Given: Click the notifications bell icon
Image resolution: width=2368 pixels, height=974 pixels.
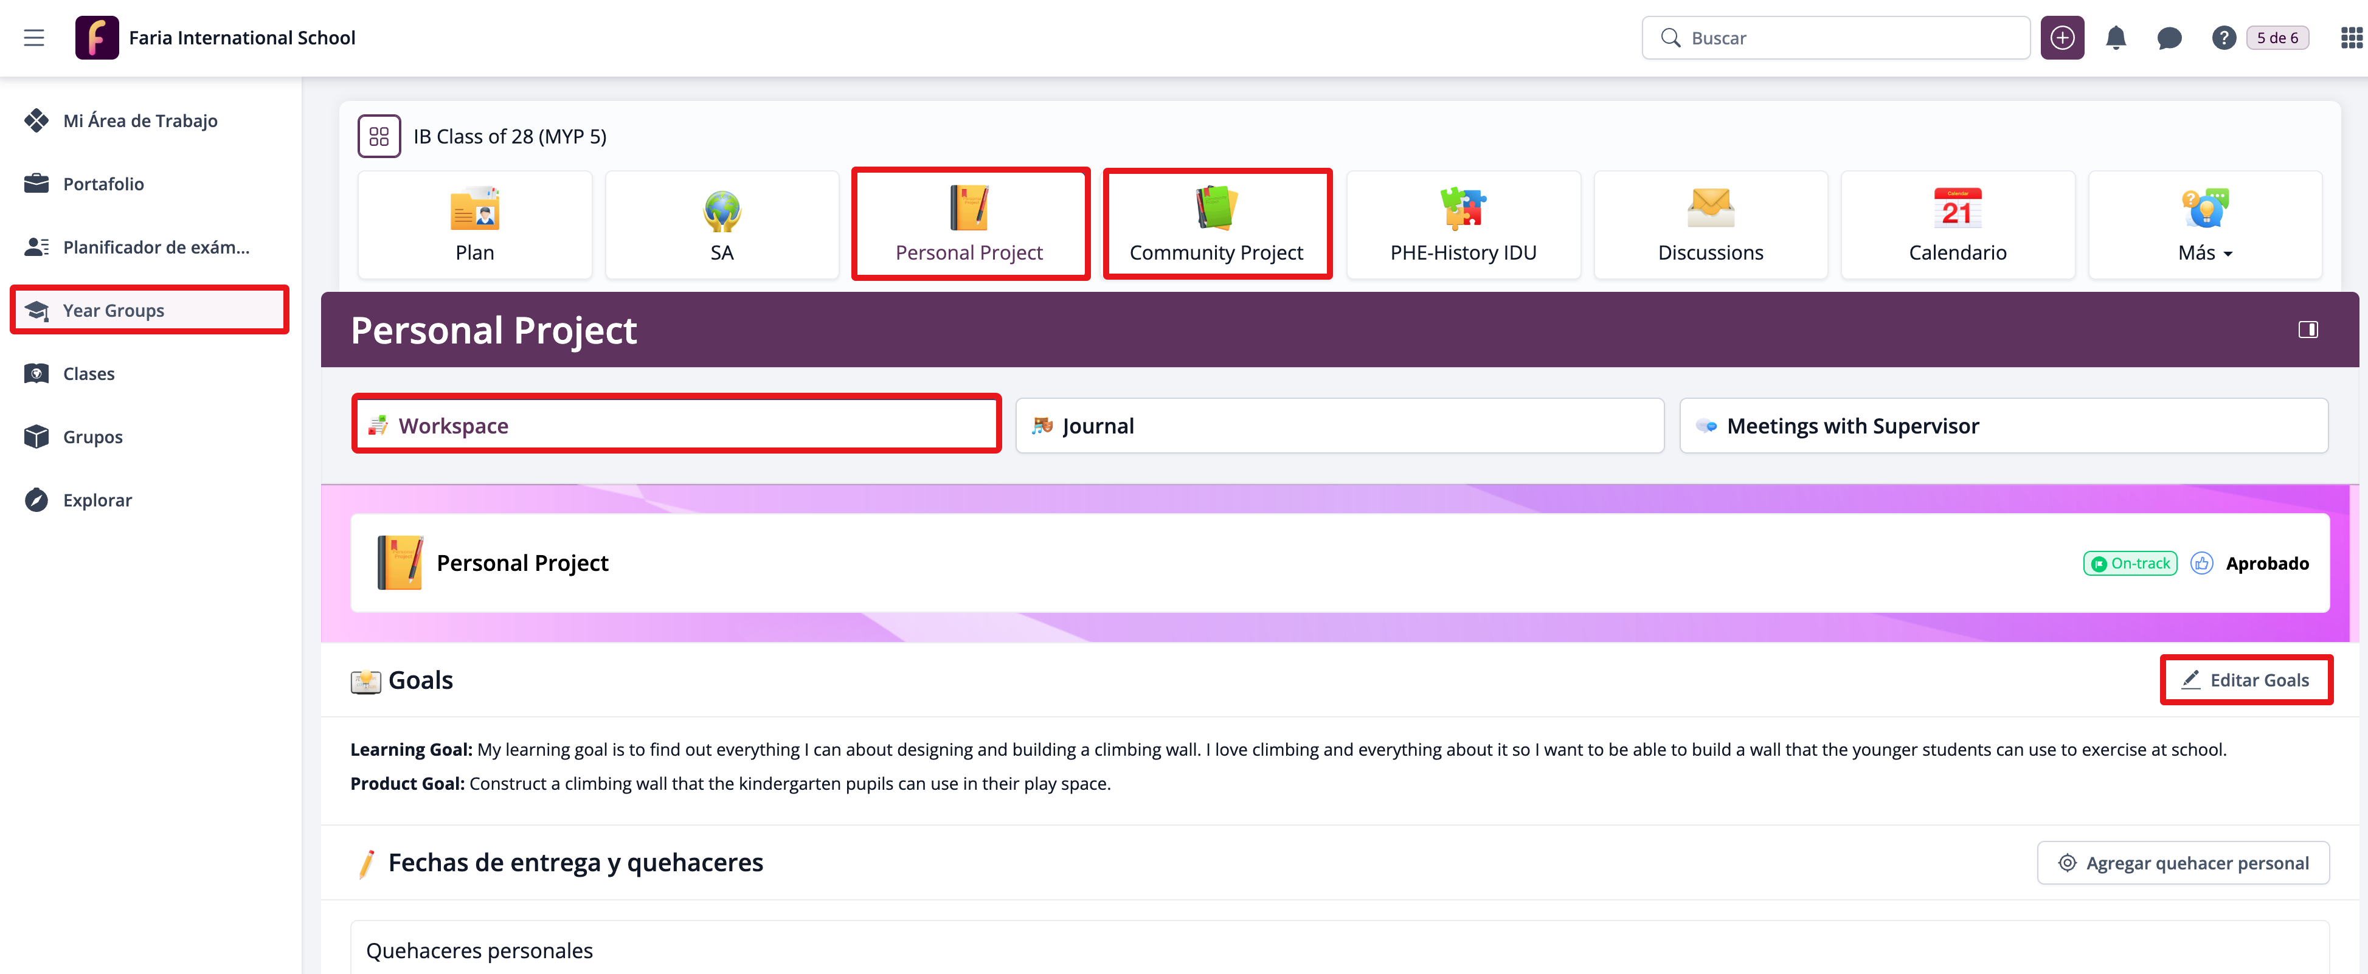Looking at the screenshot, I should [x=2115, y=38].
